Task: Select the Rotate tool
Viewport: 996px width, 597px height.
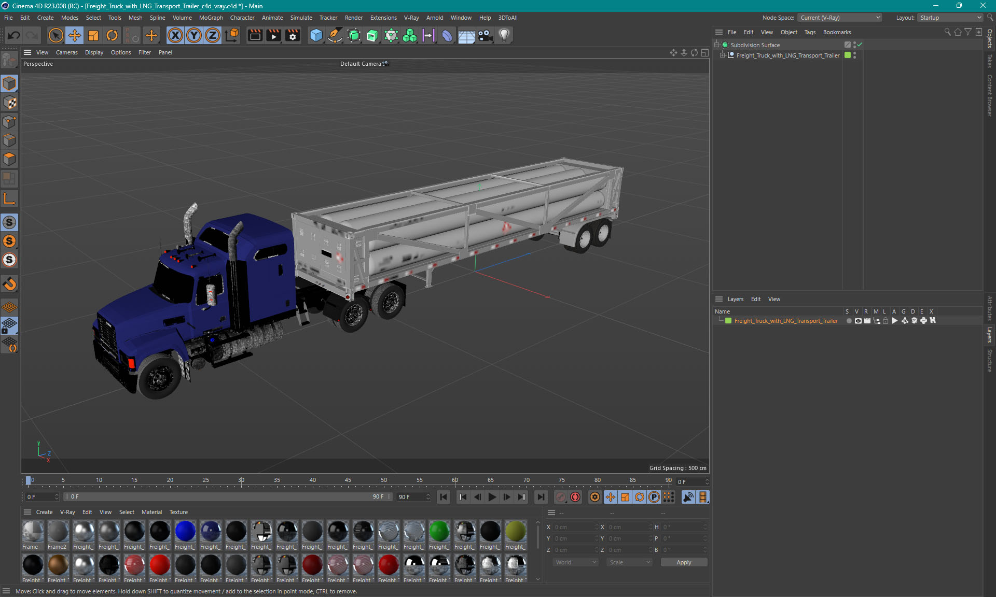Action: point(112,35)
